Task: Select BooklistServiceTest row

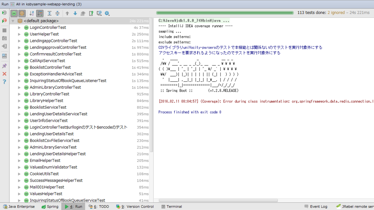Action: pyautogui.click(x=80, y=108)
